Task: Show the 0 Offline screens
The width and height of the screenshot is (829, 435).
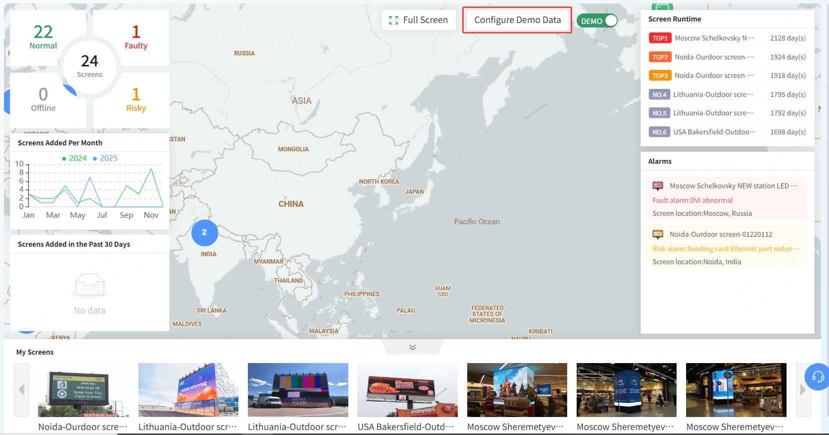Action: 43,99
